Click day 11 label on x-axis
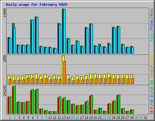 [x=54, y=118]
